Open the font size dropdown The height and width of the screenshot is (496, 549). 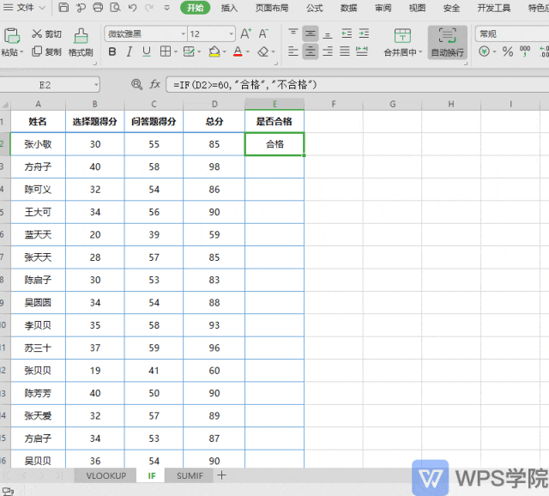tap(231, 34)
